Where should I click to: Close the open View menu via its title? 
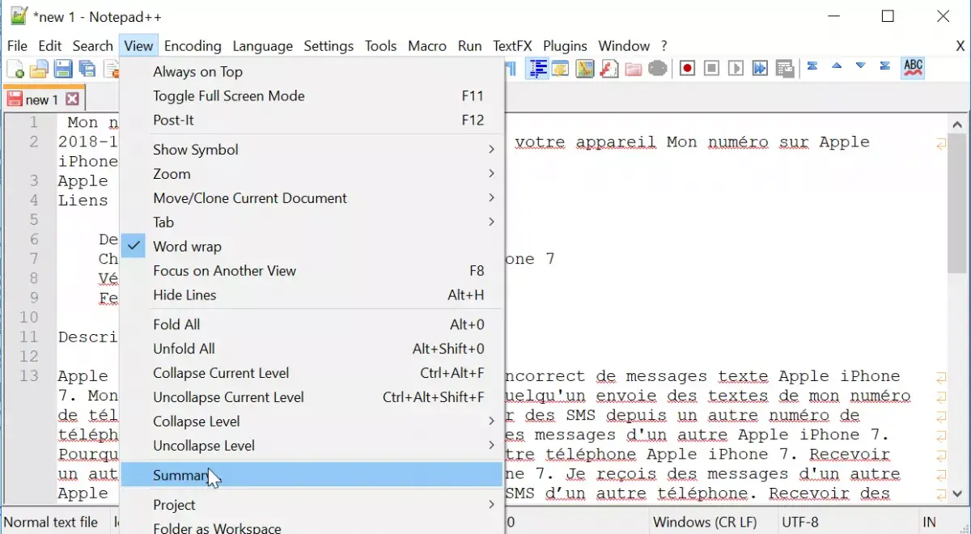click(138, 46)
